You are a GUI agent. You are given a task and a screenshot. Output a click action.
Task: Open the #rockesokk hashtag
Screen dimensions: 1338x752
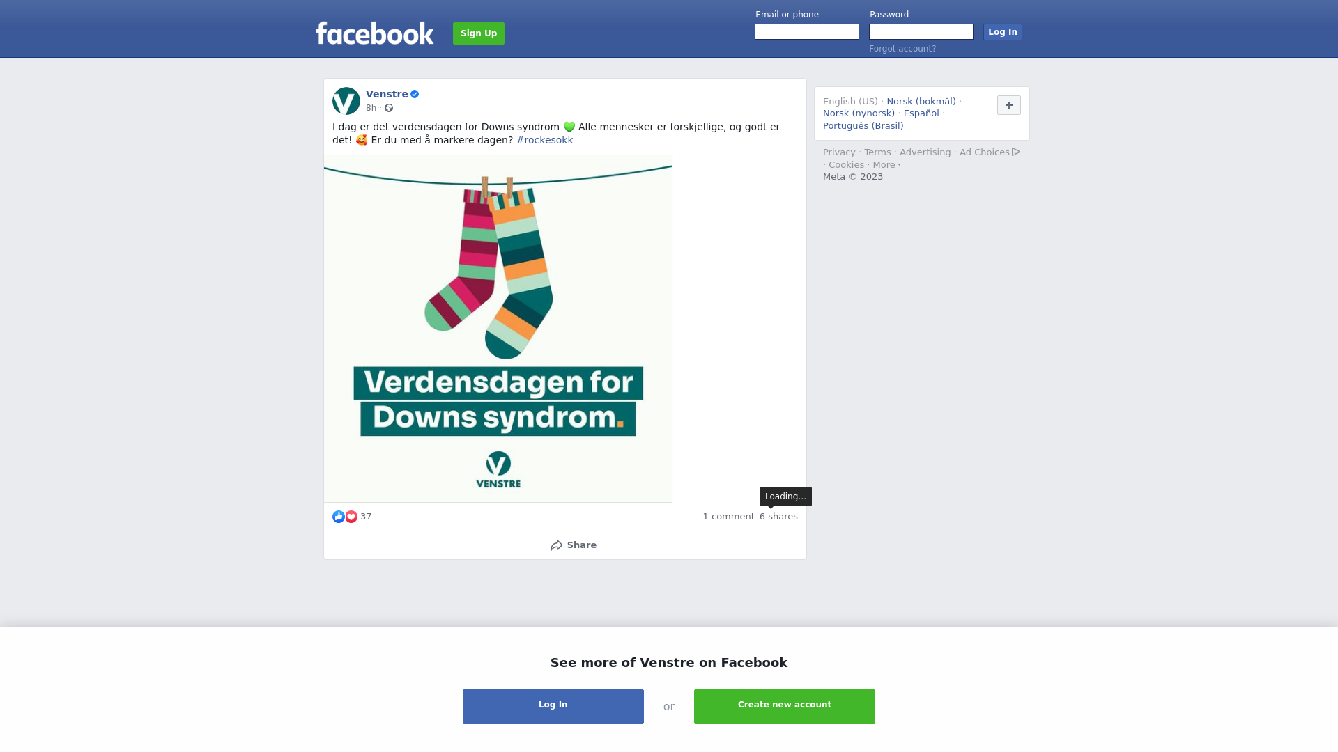pos(544,140)
